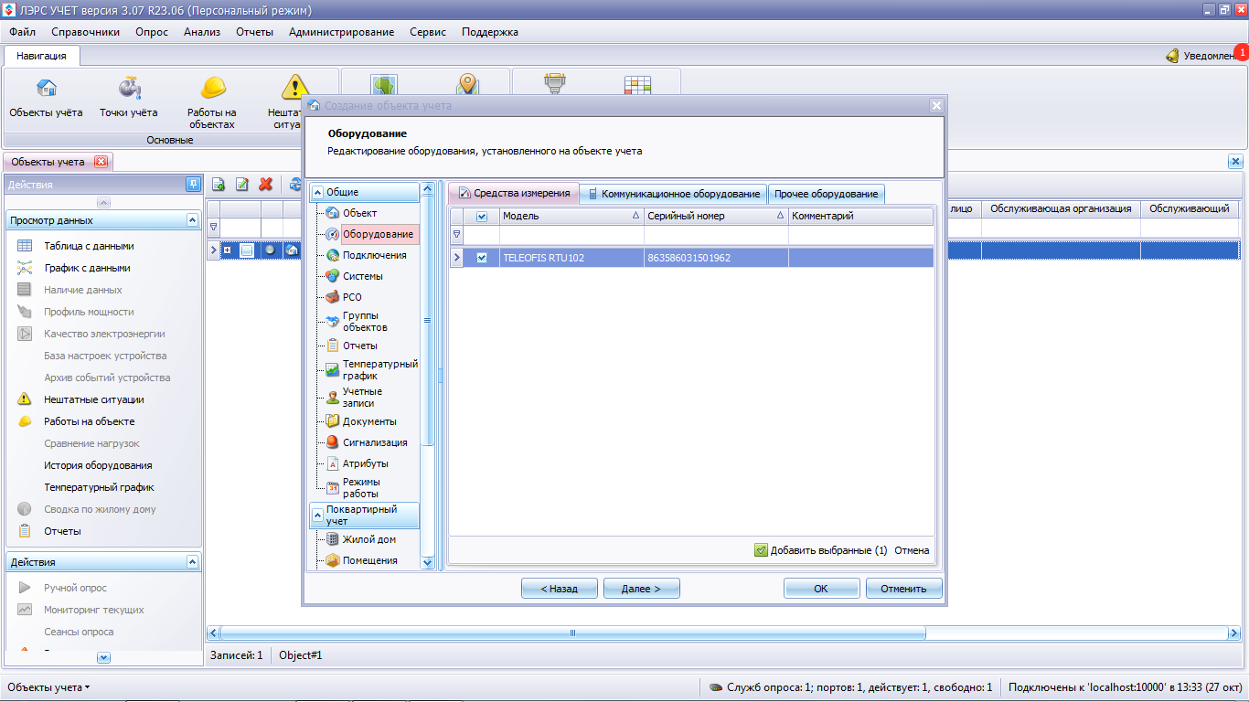Screen dimensions: 1249x702
Task: Collapse the lower Действия section
Action: [192, 562]
